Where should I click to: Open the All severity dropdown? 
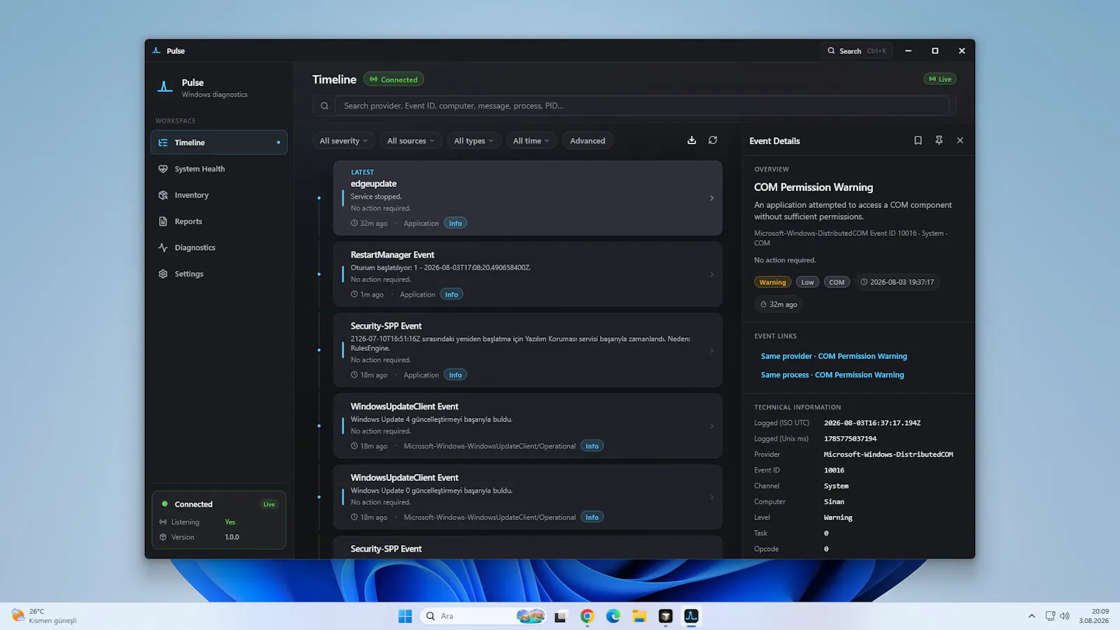[344, 141]
